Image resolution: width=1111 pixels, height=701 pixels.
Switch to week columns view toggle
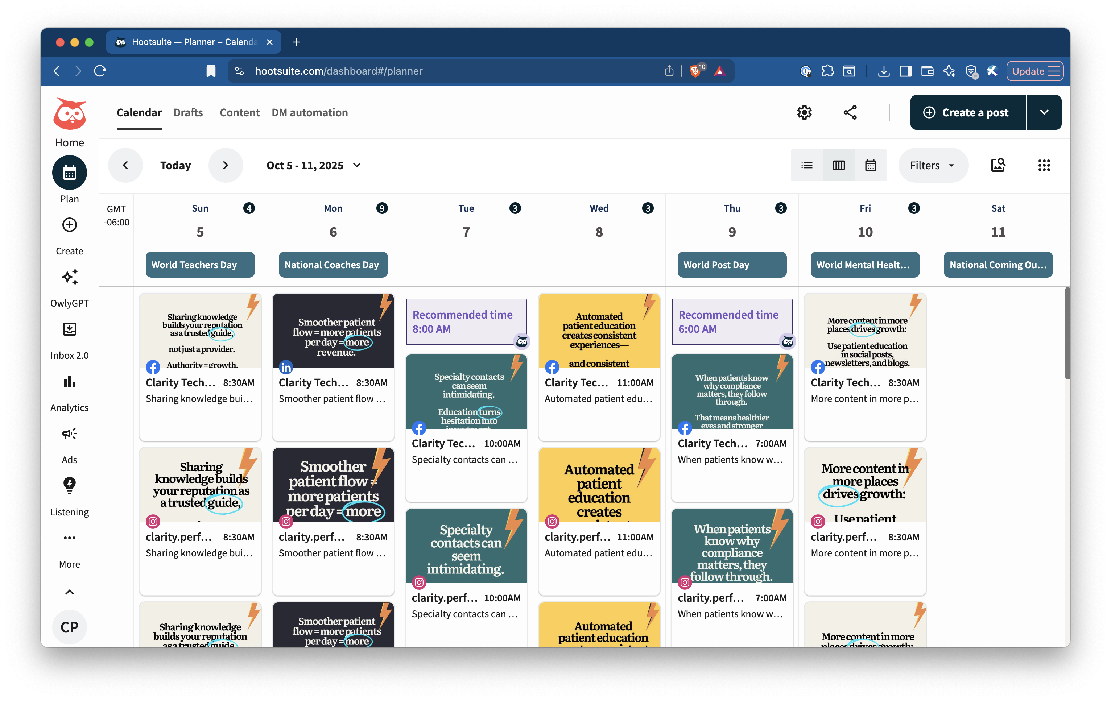click(838, 165)
